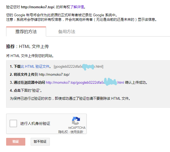This screenshot has height=152, width=170.
Task: Open the momoko7.top googleb0222dfa5 html link
Action: [85, 82]
